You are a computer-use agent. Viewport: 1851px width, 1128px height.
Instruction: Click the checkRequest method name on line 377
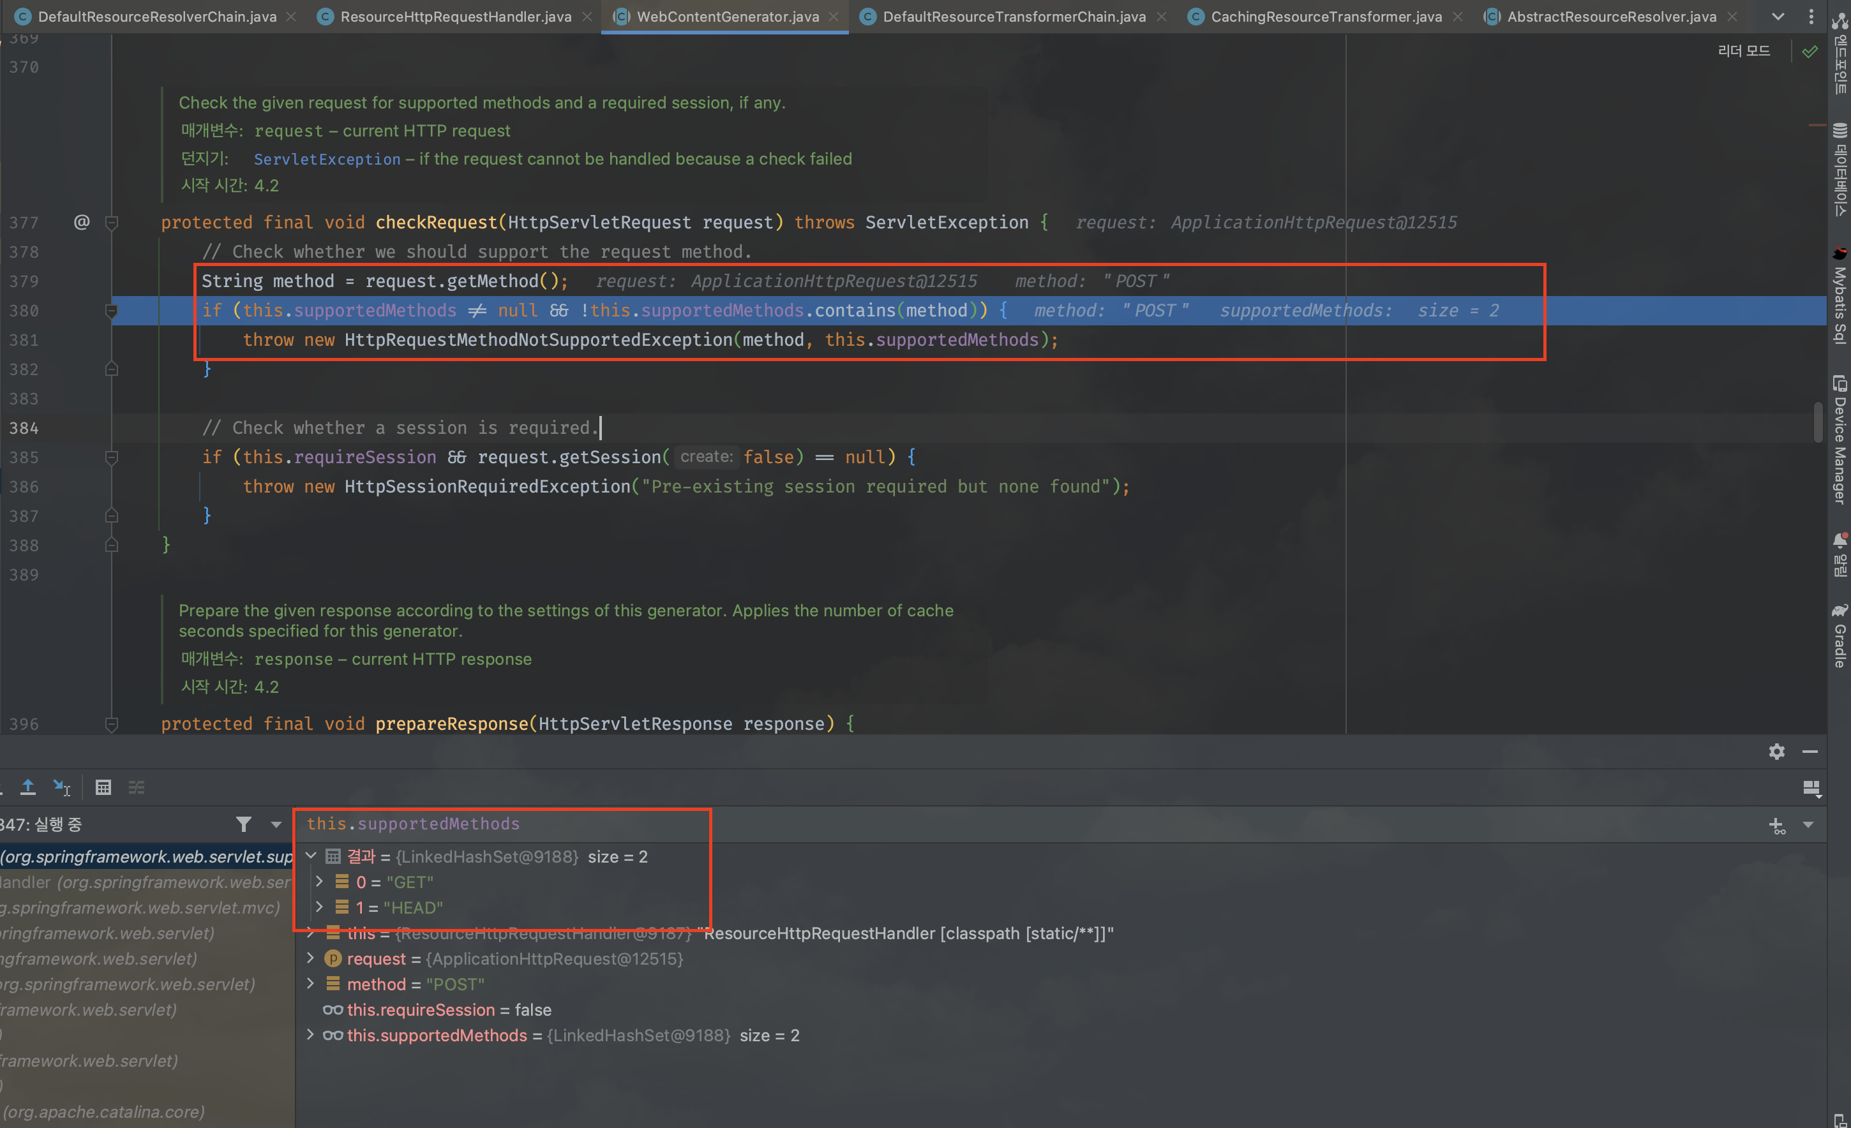point(437,222)
